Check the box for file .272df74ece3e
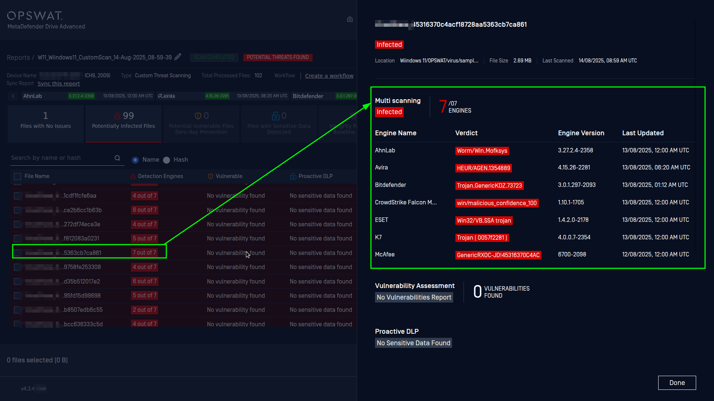This screenshot has height=401, width=714. [17, 224]
